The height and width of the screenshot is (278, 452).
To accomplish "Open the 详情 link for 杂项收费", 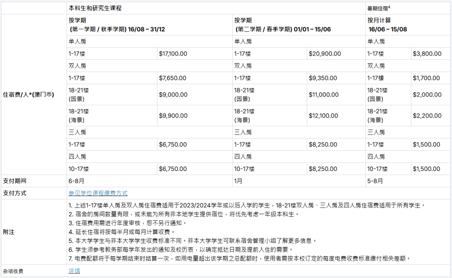I will (x=74, y=271).
